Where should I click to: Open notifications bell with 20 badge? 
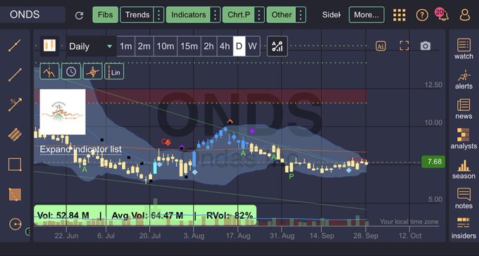[x=442, y=14]
